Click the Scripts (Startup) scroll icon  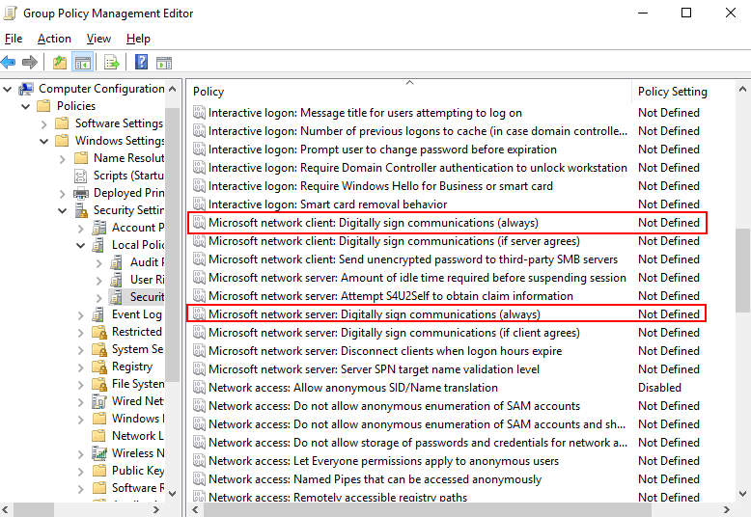point(80,176)
